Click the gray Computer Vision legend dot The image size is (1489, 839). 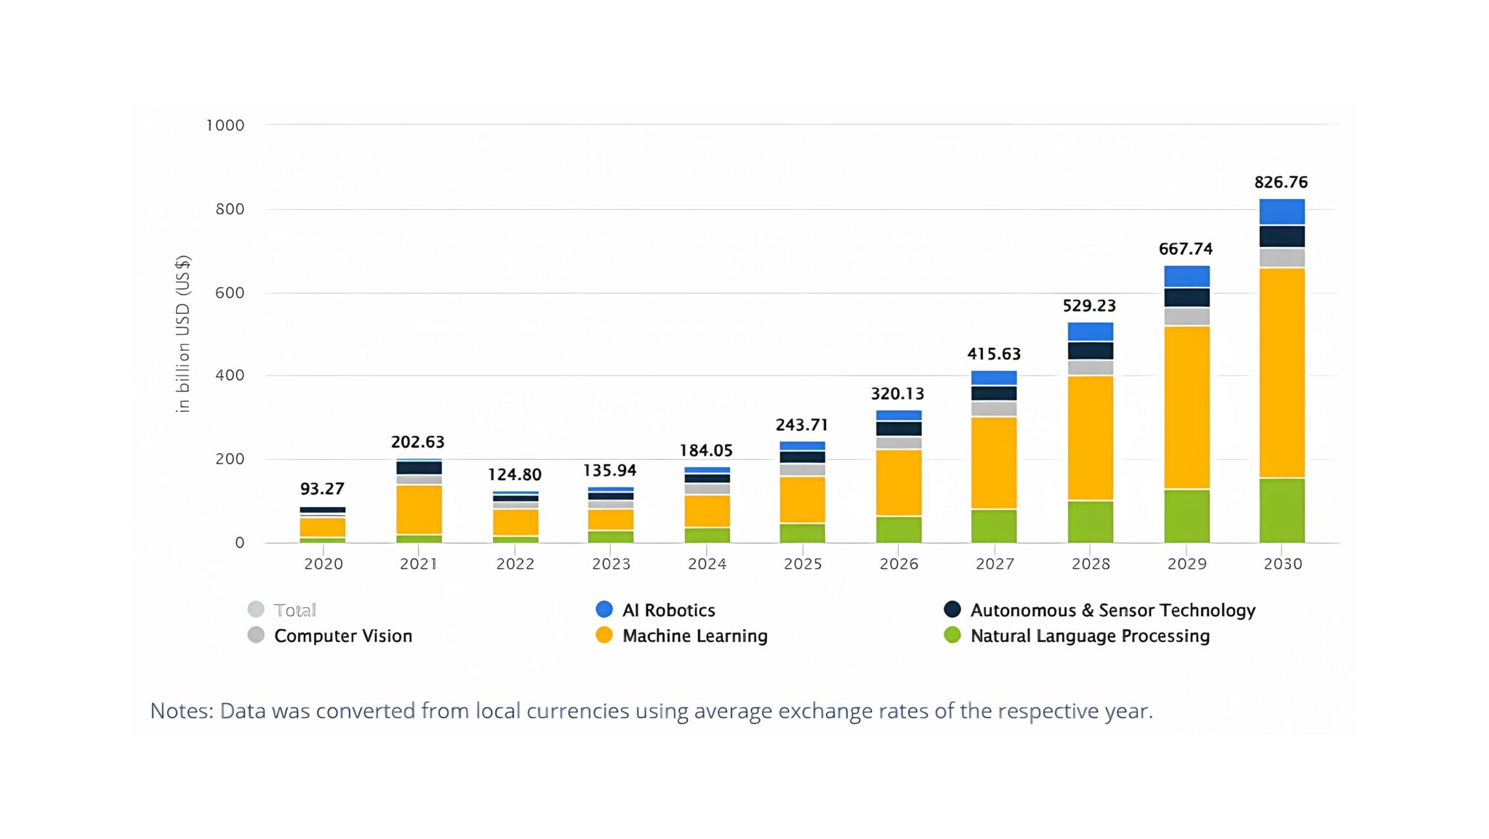pos(256,635)
